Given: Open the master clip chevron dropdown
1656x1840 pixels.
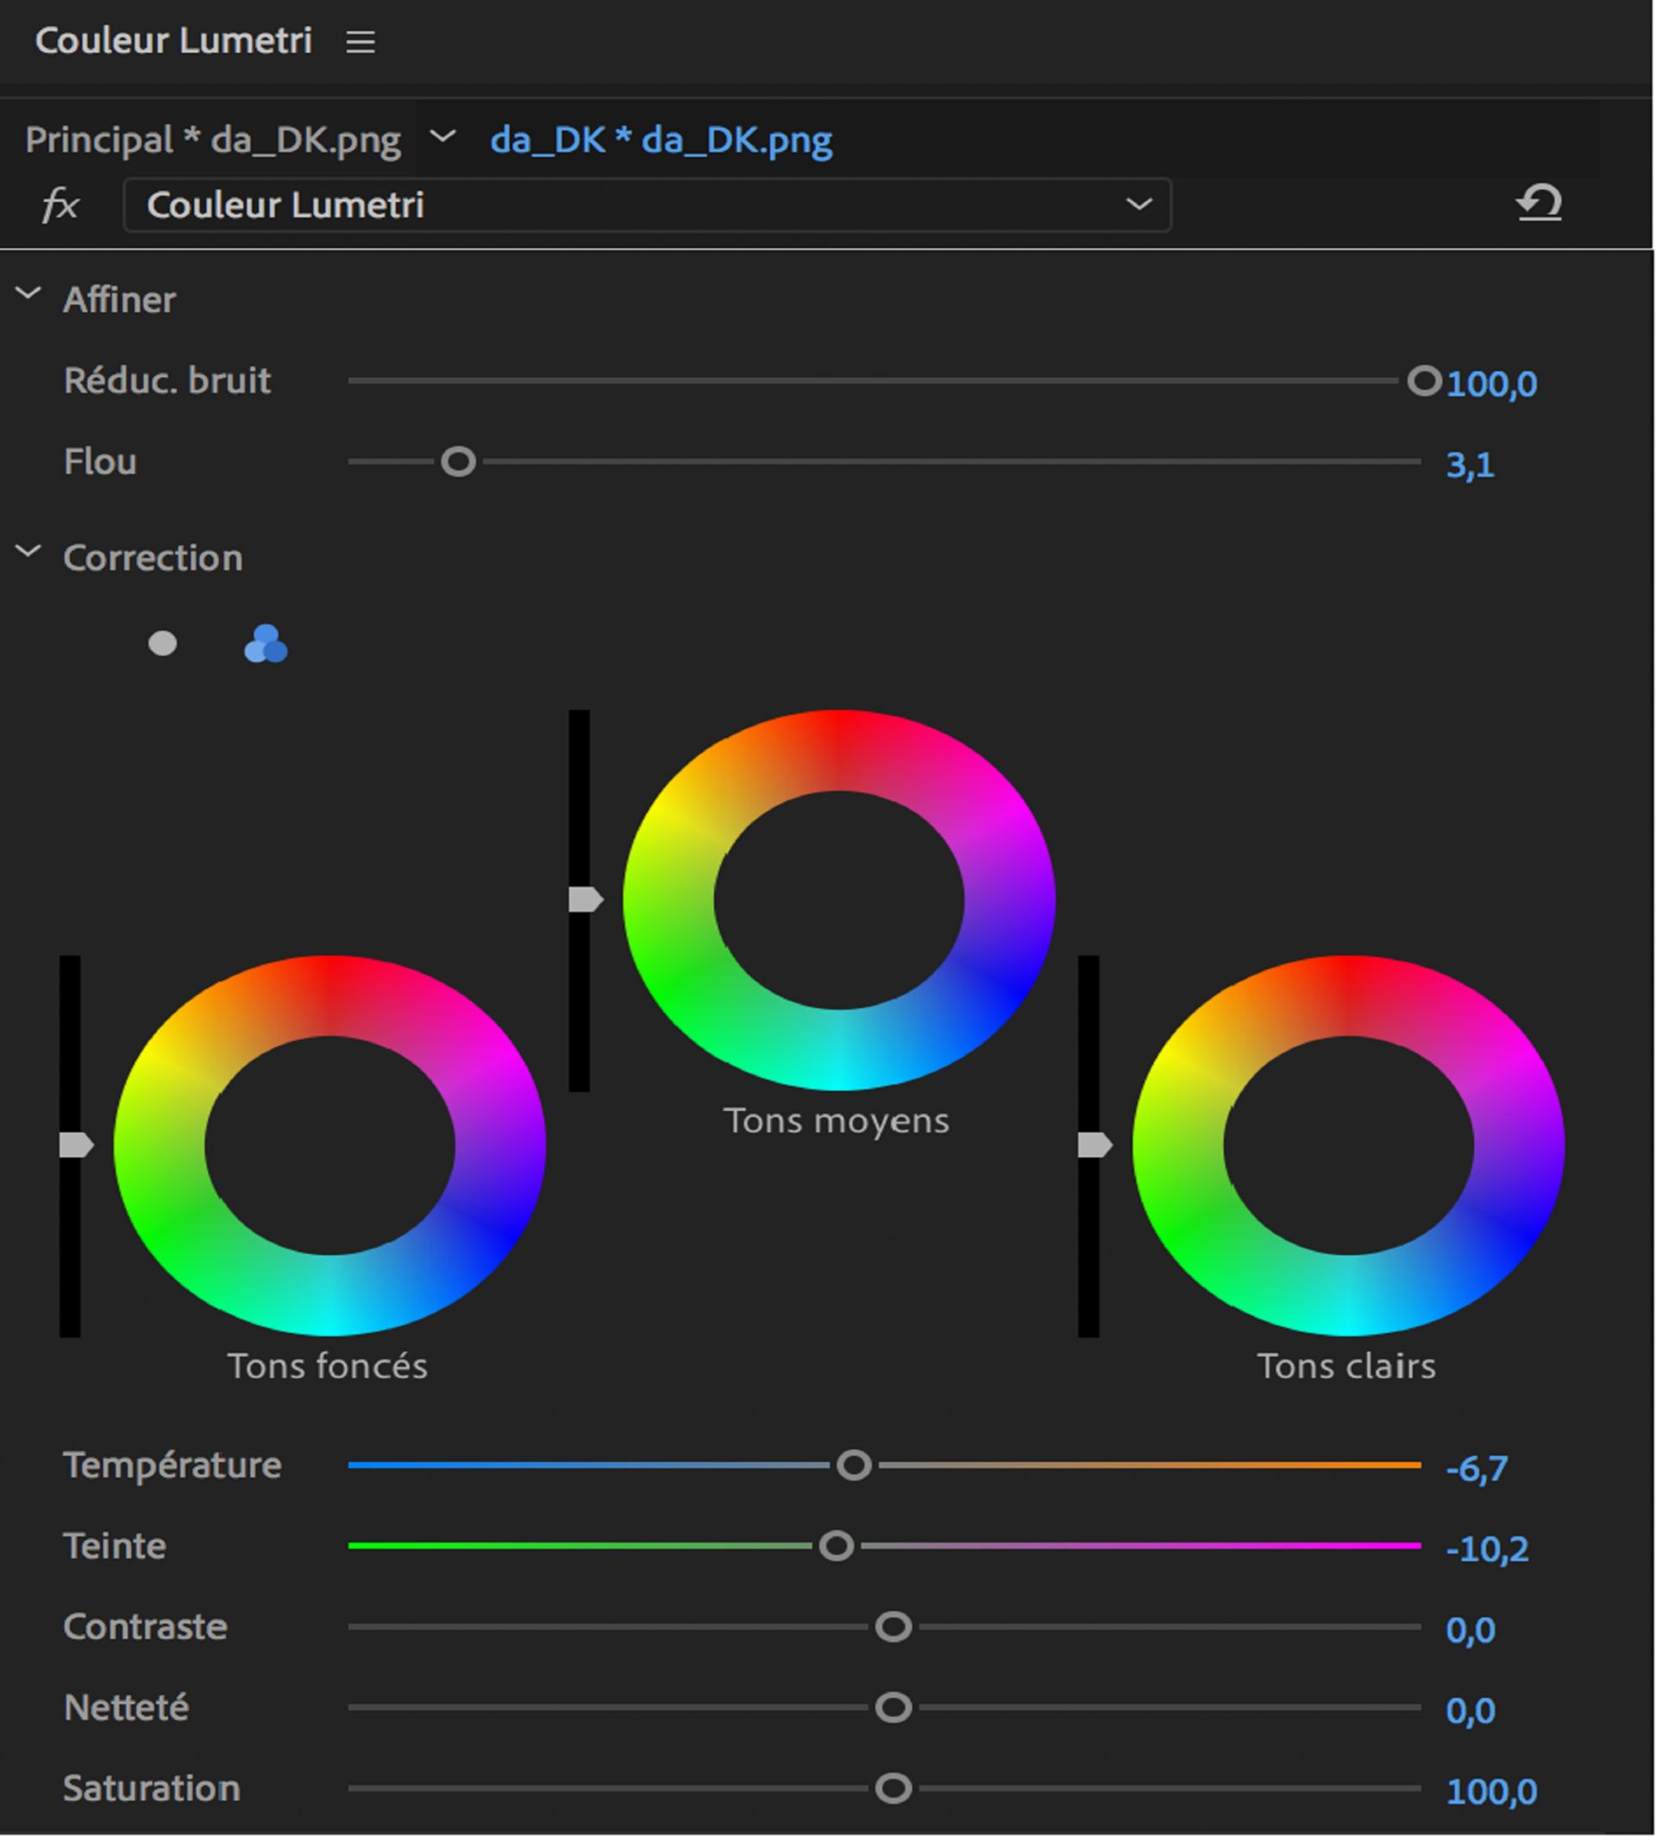Looking at the screenshot, I should 443,137.
